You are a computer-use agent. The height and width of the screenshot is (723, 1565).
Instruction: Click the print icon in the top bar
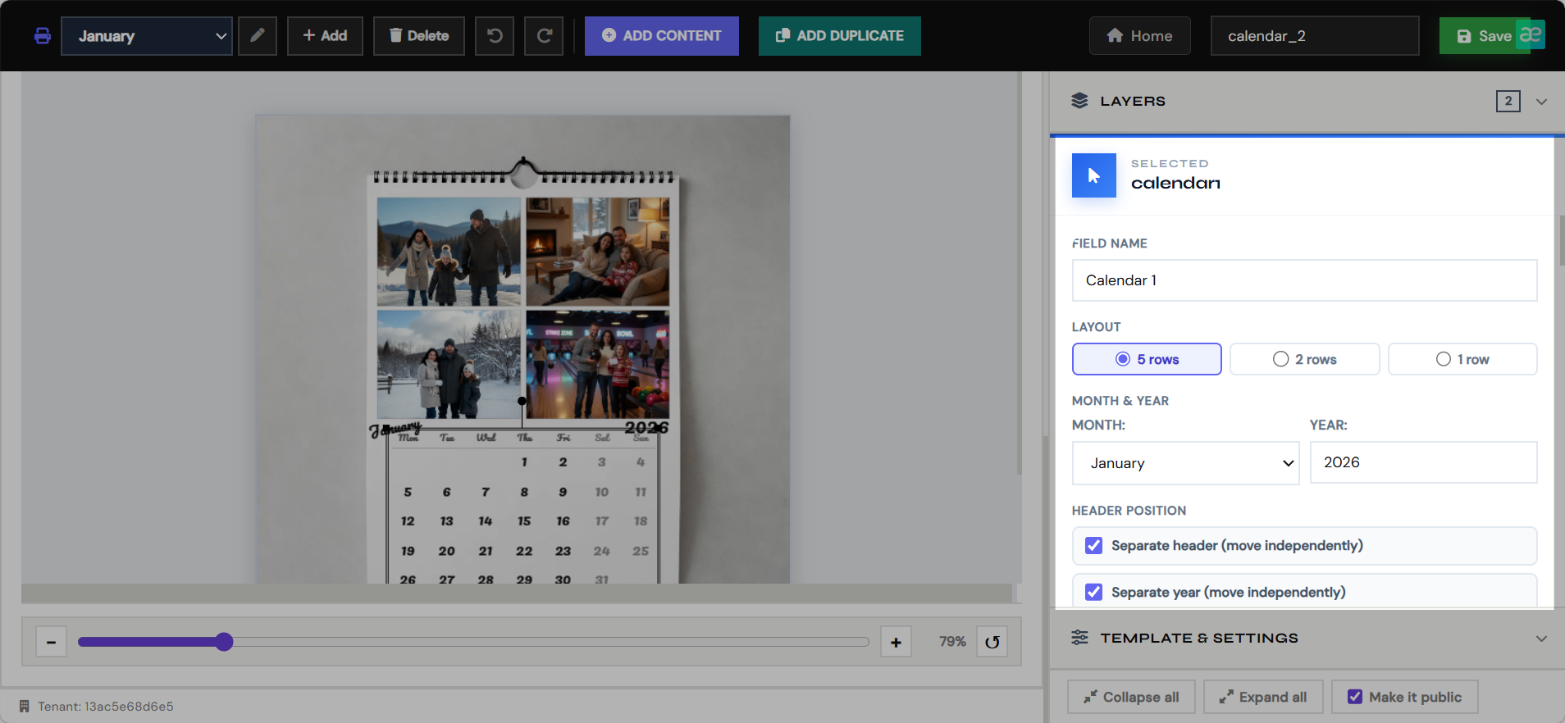pos(43,36)
